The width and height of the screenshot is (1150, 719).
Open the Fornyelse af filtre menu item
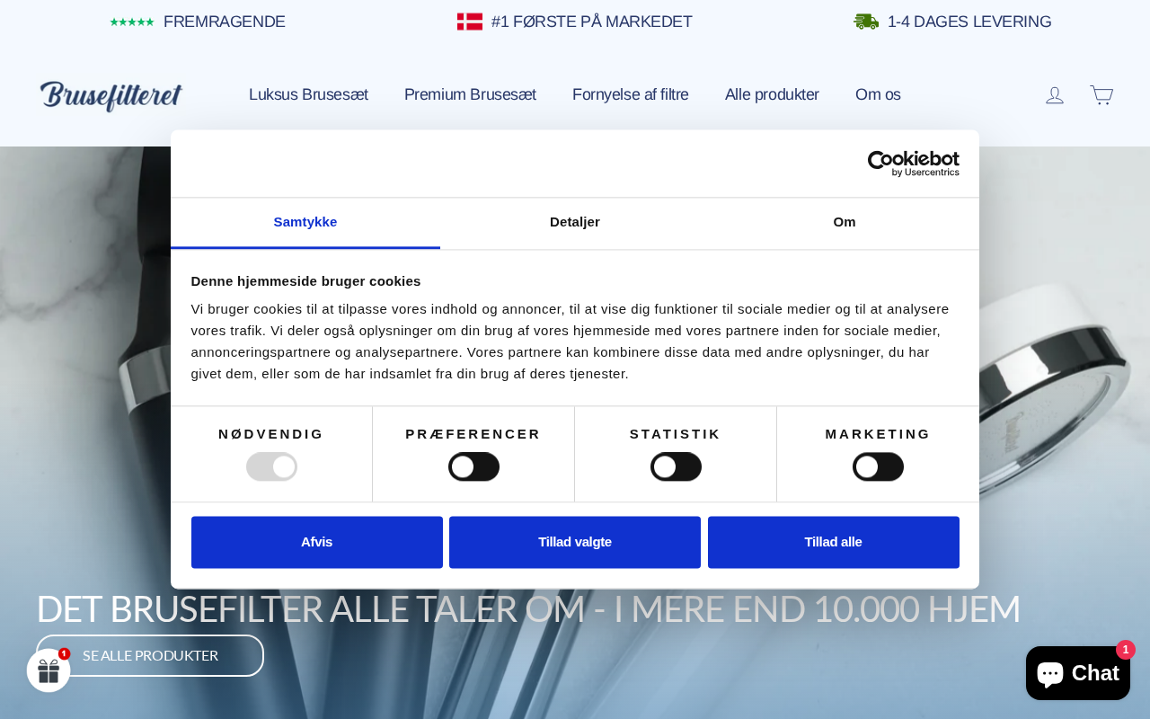point(631,94)
